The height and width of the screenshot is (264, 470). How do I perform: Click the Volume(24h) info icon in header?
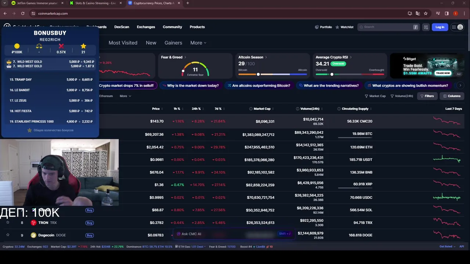click(x=297, y=109)
